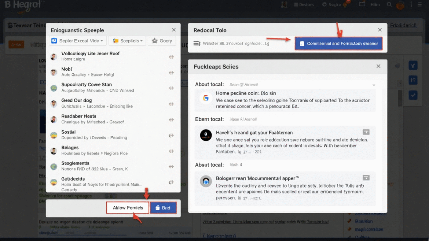Click the profile avatar icon in top bar
429x241 pixels.
(x=400, y=5)
